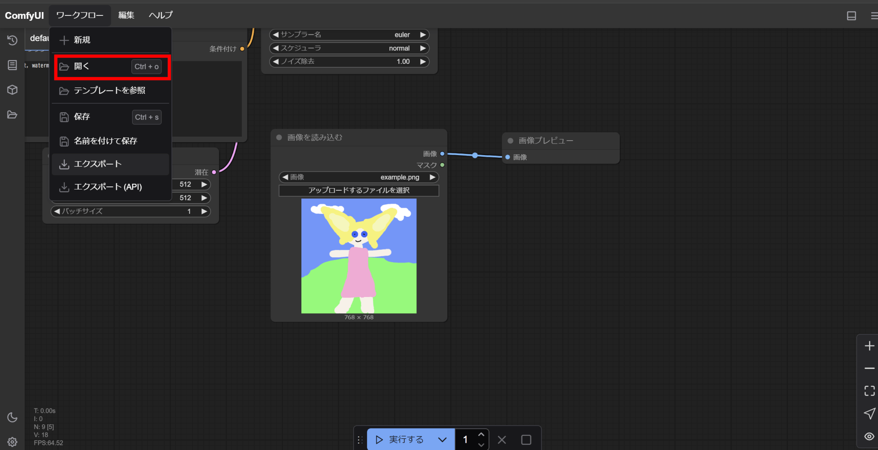Click the denoise value slider
The height and width of the screenshot is (450, 878).
point(349,62)
